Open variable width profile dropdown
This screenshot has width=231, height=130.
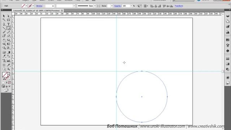click(74, 6)
